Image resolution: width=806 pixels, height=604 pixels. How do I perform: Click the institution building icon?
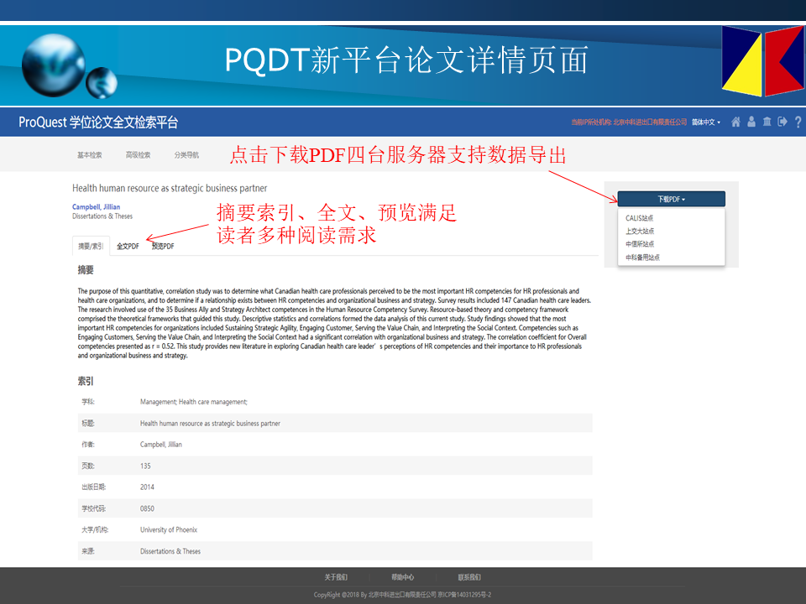tap(767, 122)
